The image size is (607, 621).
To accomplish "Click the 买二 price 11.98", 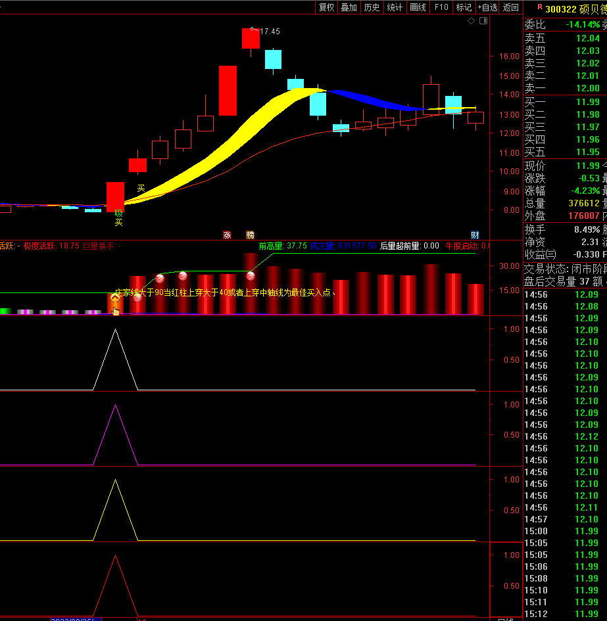I will point(587,114).
